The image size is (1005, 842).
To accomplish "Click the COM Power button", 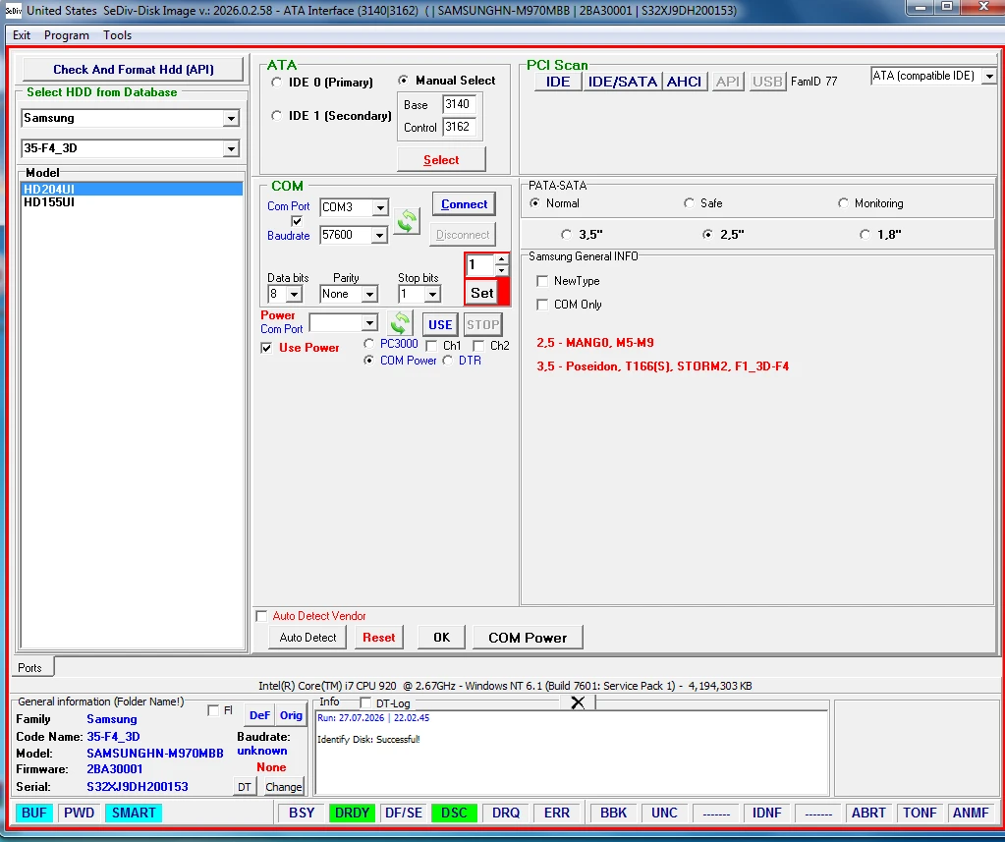I will [x=528, y=638].
